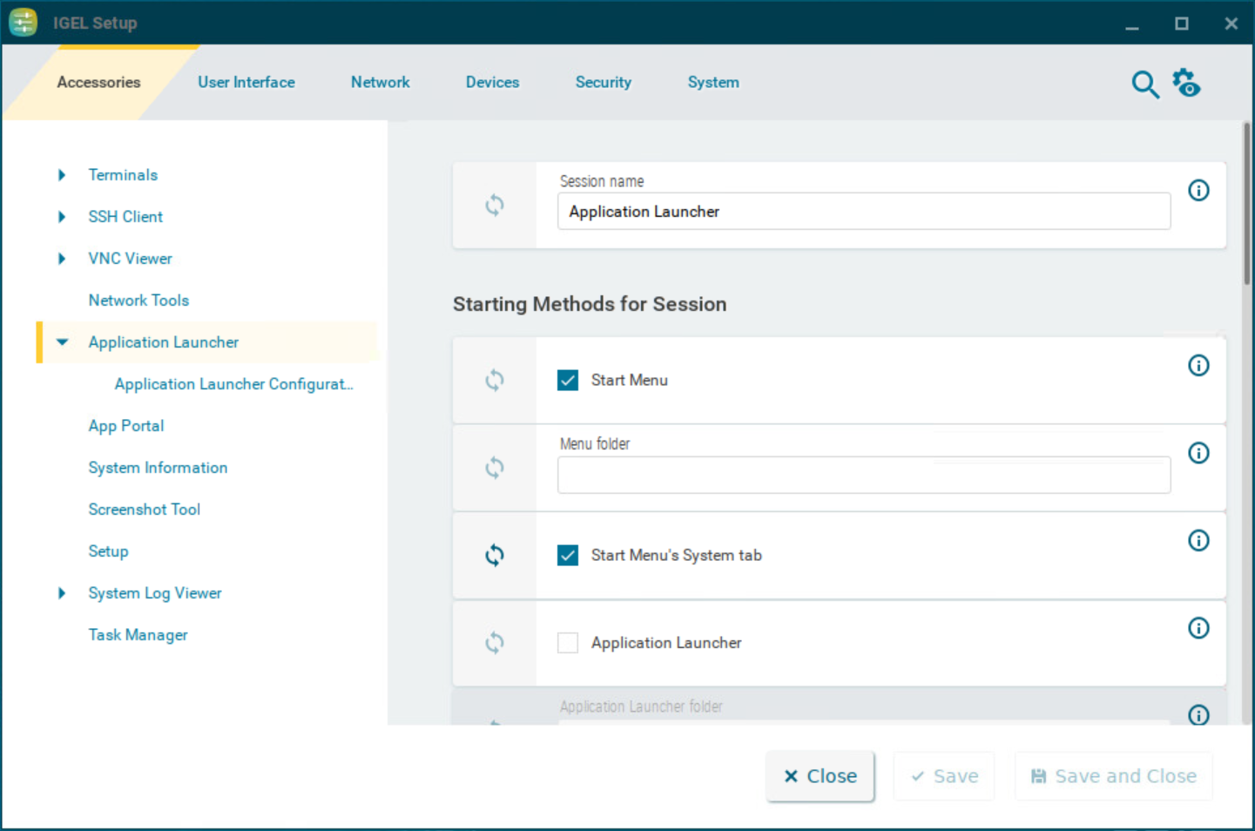The image size is (1255, 831).
Task: Open the settings gear with eye icon
Action: tap(1185, 84)
